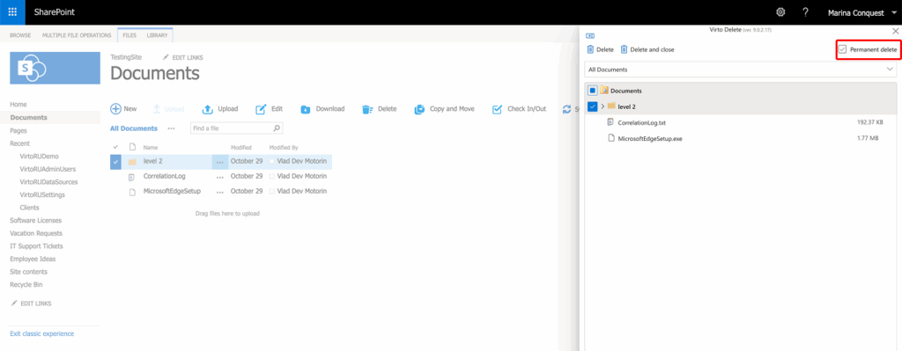Click the Delete trash toolbar button
Image resolution: width=902 pixels, height=351 pixels.
(x=379, y=109)
